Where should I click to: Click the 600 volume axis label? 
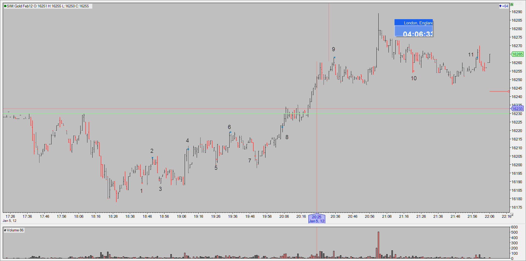point(514,227)
